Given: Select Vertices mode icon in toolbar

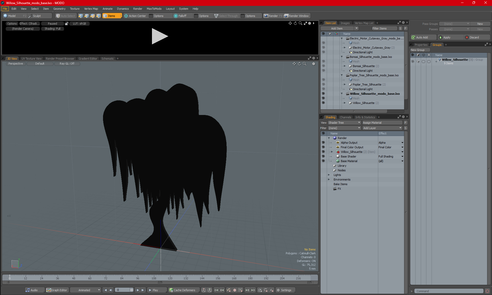Looking at the screenshot, I should [81, 16].
